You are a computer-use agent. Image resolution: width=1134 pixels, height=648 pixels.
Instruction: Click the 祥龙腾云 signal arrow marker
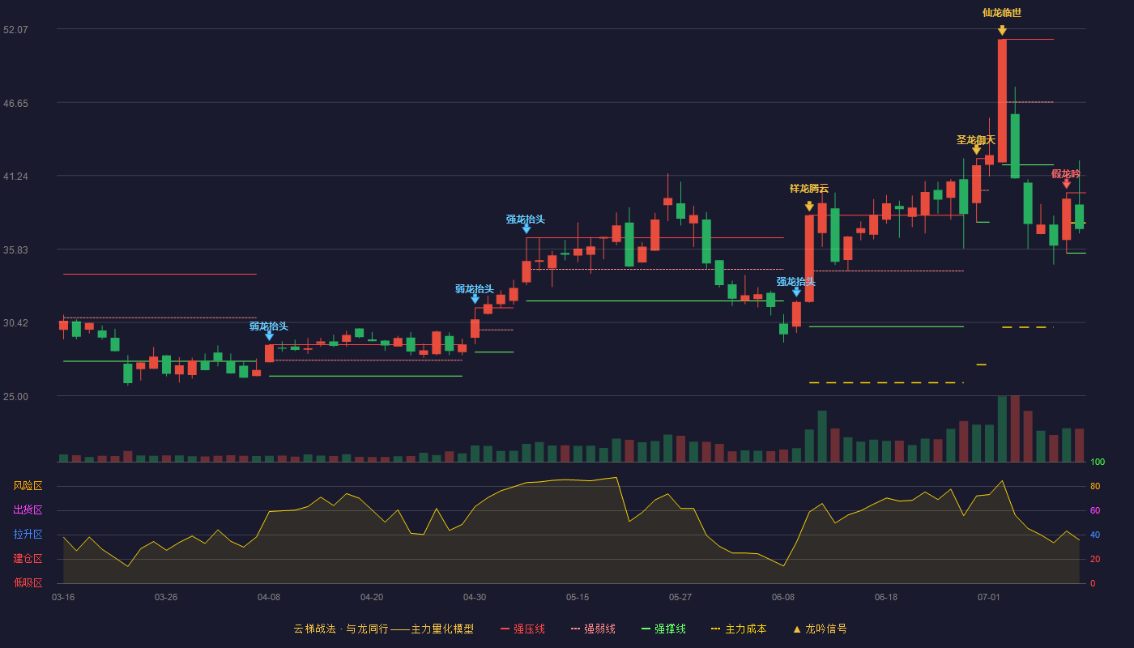pyautogui.click(x=809, y=207)
